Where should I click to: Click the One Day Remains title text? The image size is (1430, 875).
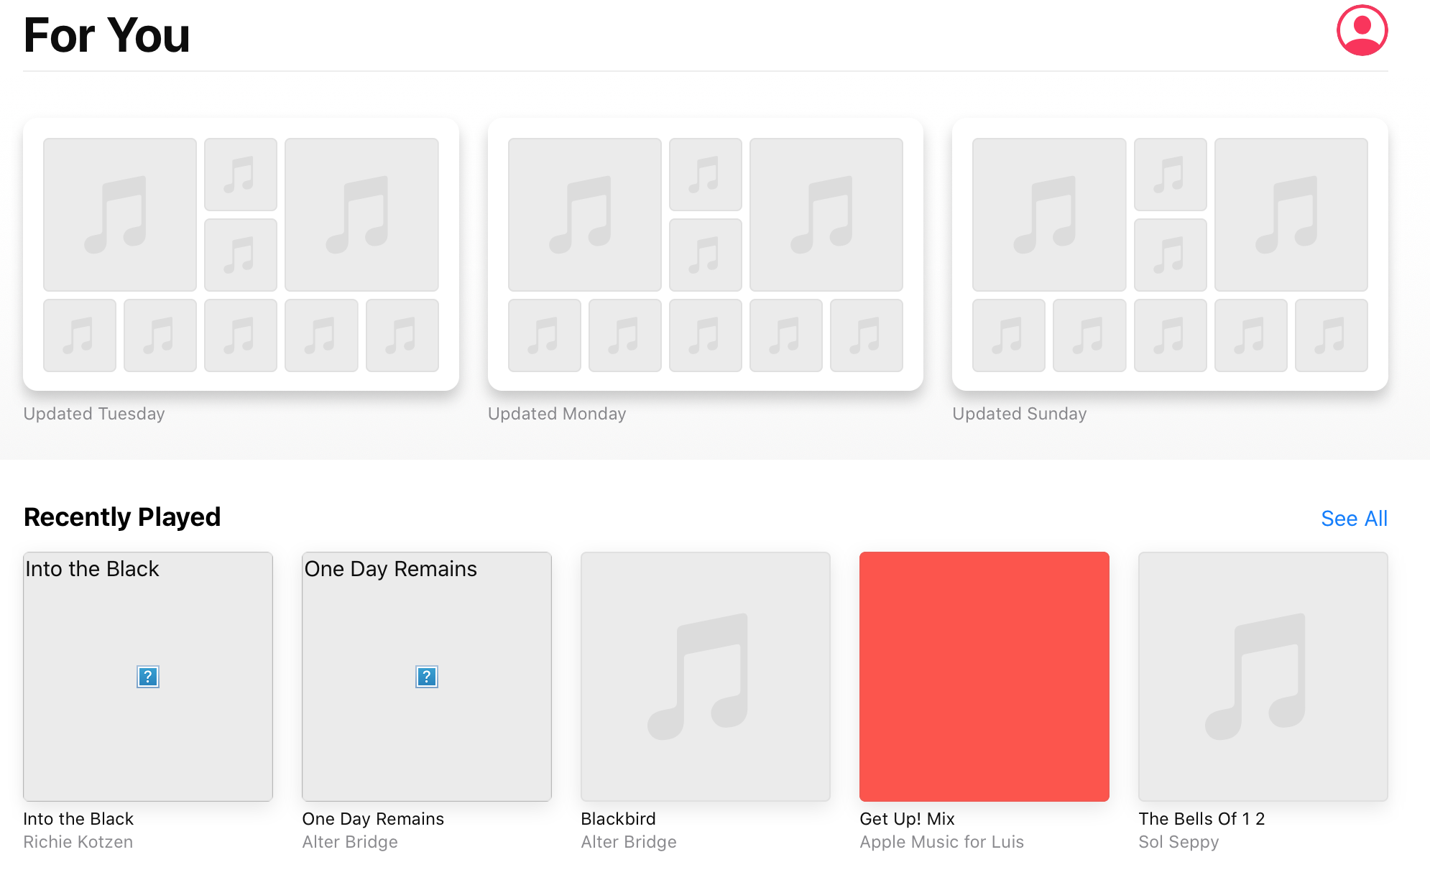tap(373, 818)
